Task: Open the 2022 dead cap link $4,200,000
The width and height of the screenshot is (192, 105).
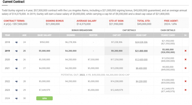Action: point(141,81)
